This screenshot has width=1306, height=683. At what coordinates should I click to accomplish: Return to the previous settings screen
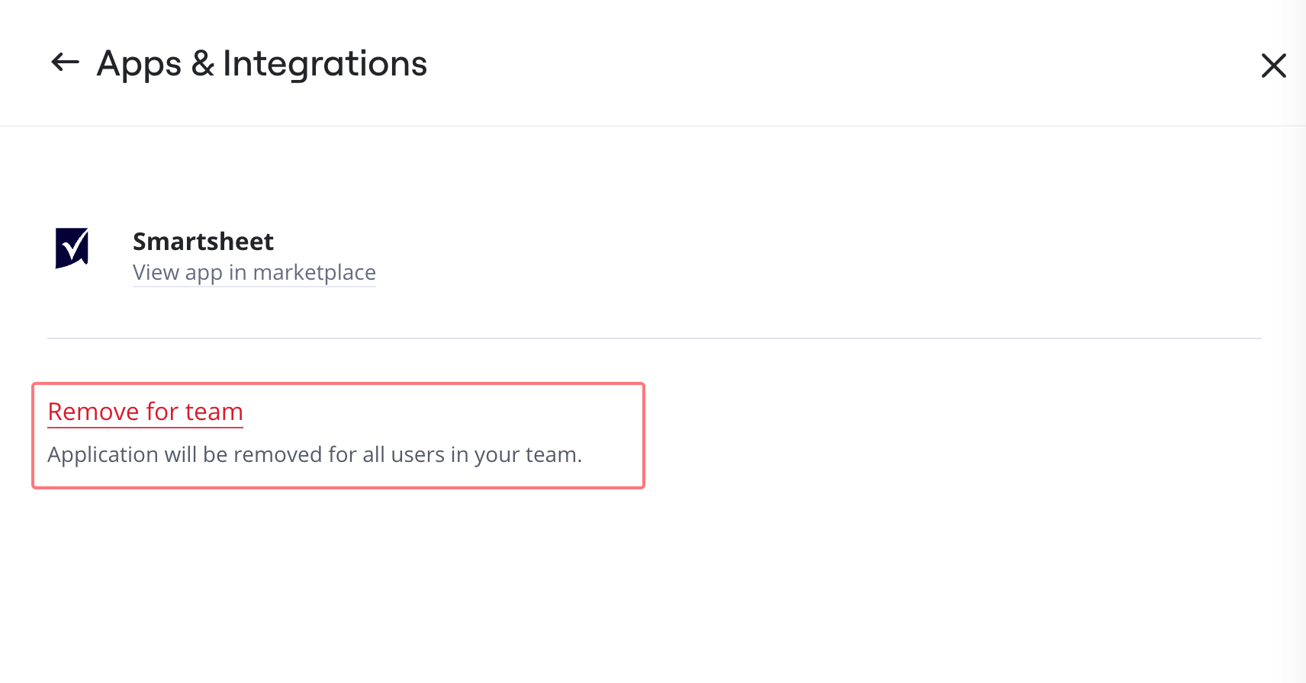pos(65,63)
